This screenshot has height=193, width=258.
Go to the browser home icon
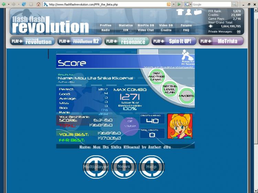[x=38, y=4]
